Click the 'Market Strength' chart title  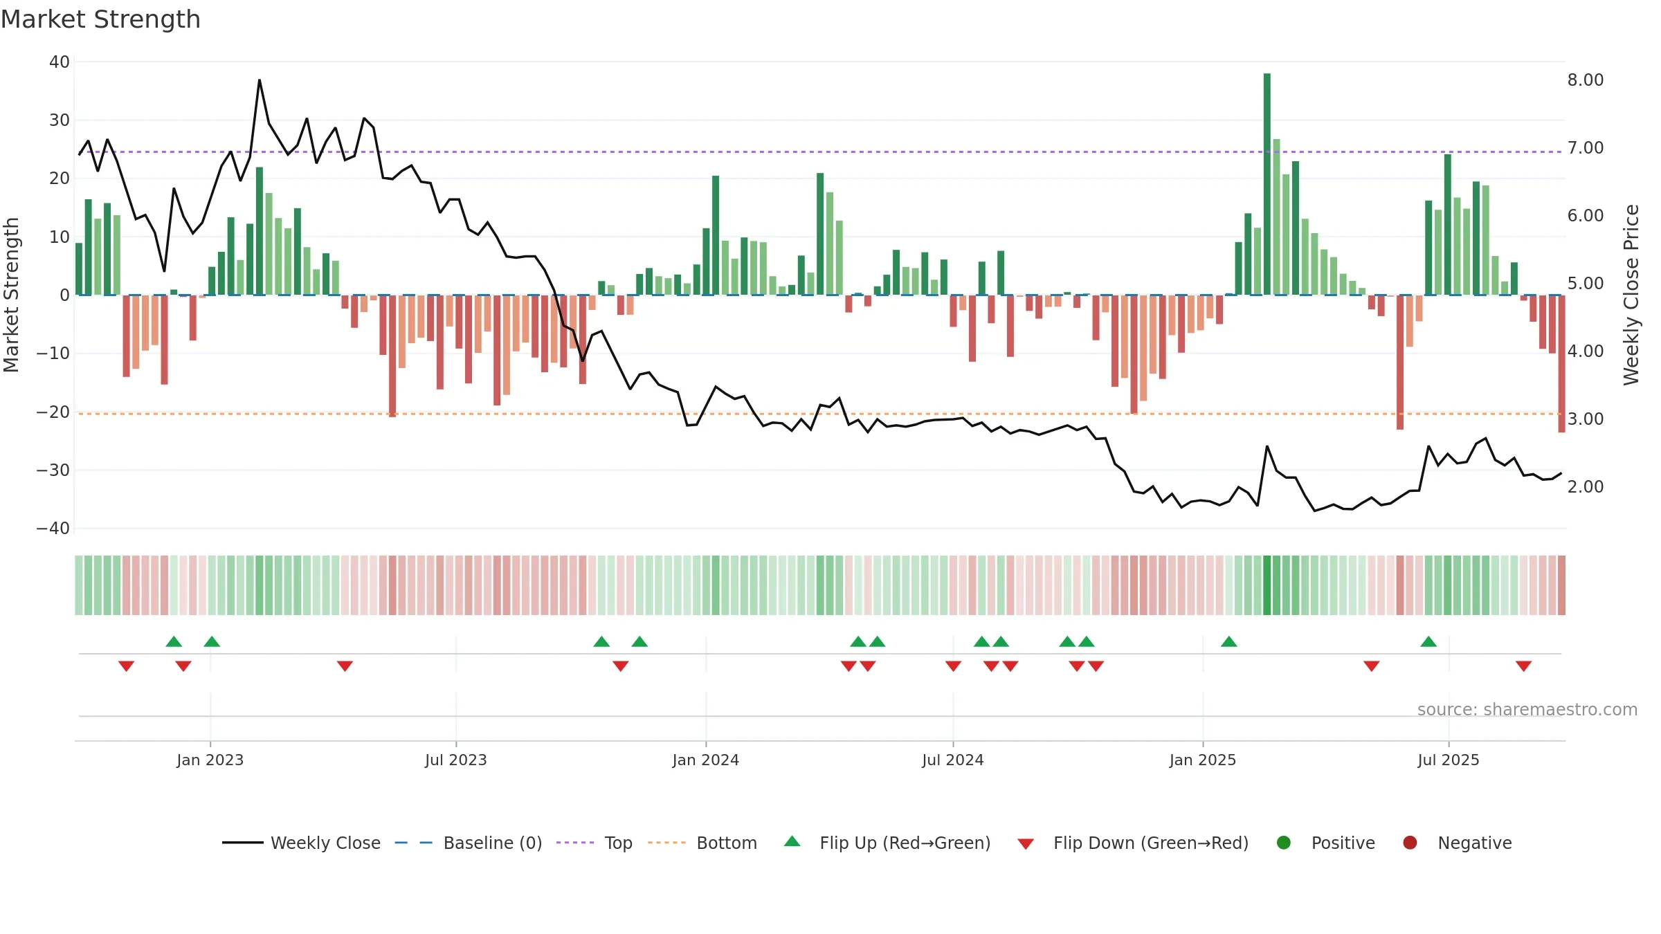pyautogui.click(x=100, y=19)
